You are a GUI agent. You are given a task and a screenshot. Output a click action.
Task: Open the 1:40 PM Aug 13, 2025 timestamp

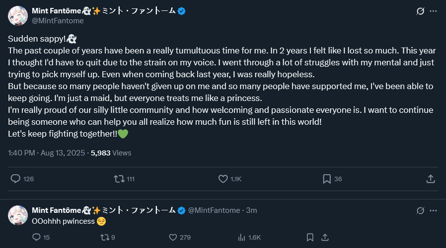[x=47, y=153]
